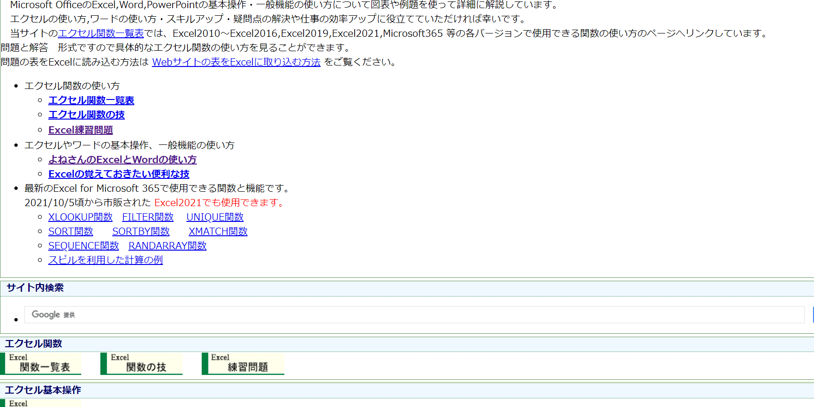Open the エクセル関数一覧表 inline link in intro paragraph

click(x=101, y=33)
